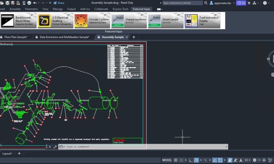Click Annotation Monitor plus icon
The width and height of the screenshot is (274, 164).
coord(264,160)
